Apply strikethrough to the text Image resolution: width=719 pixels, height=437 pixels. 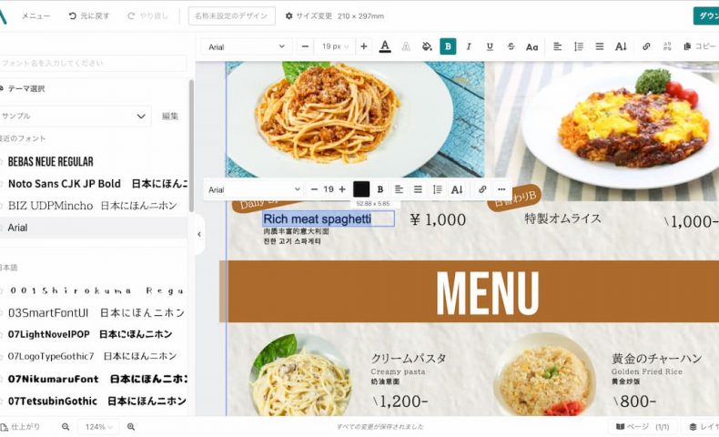click(x=511, y=46)
